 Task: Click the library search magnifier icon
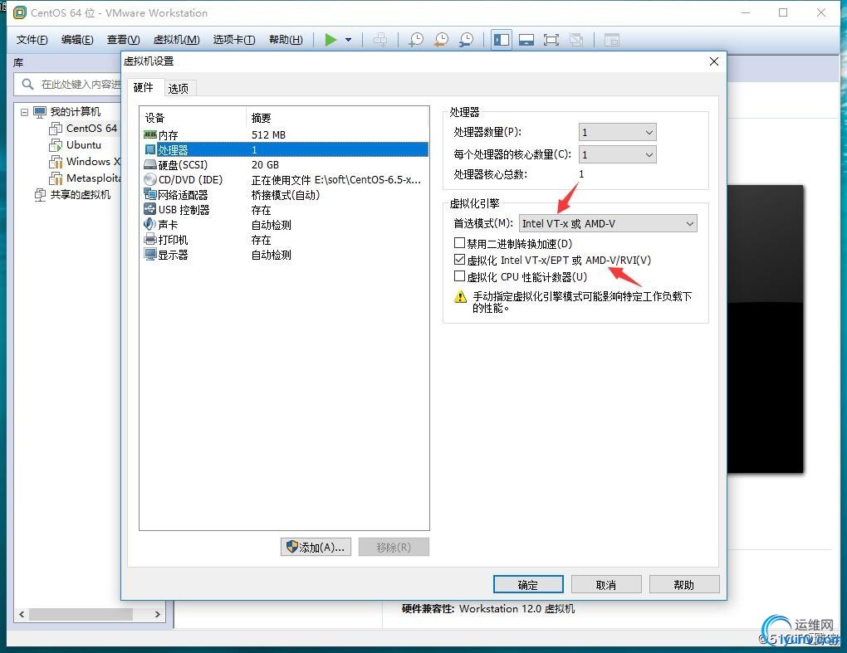[x=27, y=84]
